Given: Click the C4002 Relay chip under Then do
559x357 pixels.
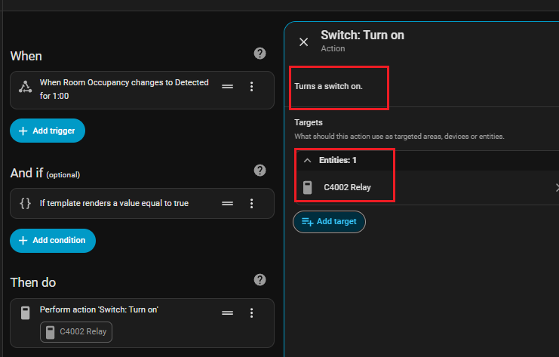Looking at the screenshot, I should click(x=76, y=332).
